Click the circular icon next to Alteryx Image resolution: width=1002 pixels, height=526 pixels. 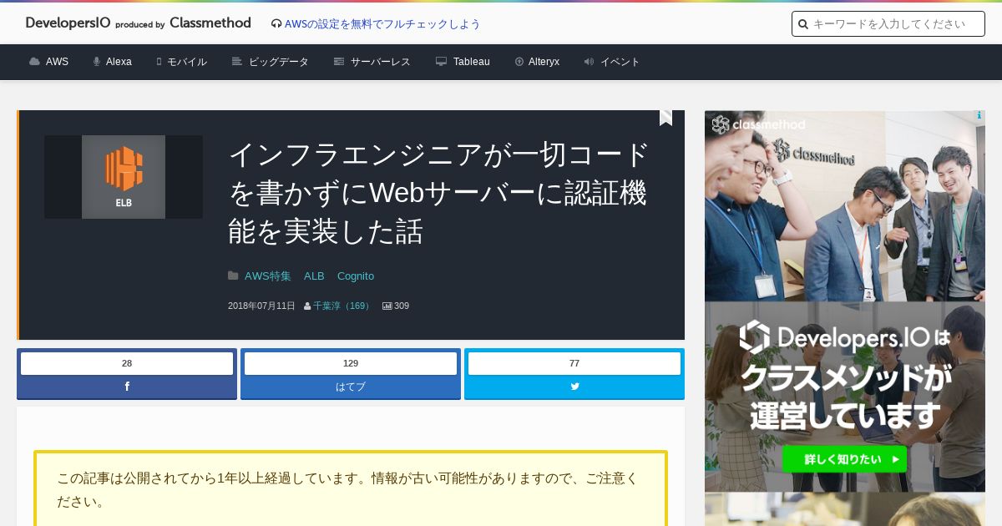[x=519, y=62]
